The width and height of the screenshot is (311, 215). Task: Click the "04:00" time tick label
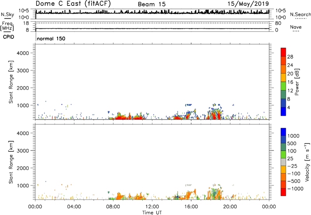tap(74, 207)
